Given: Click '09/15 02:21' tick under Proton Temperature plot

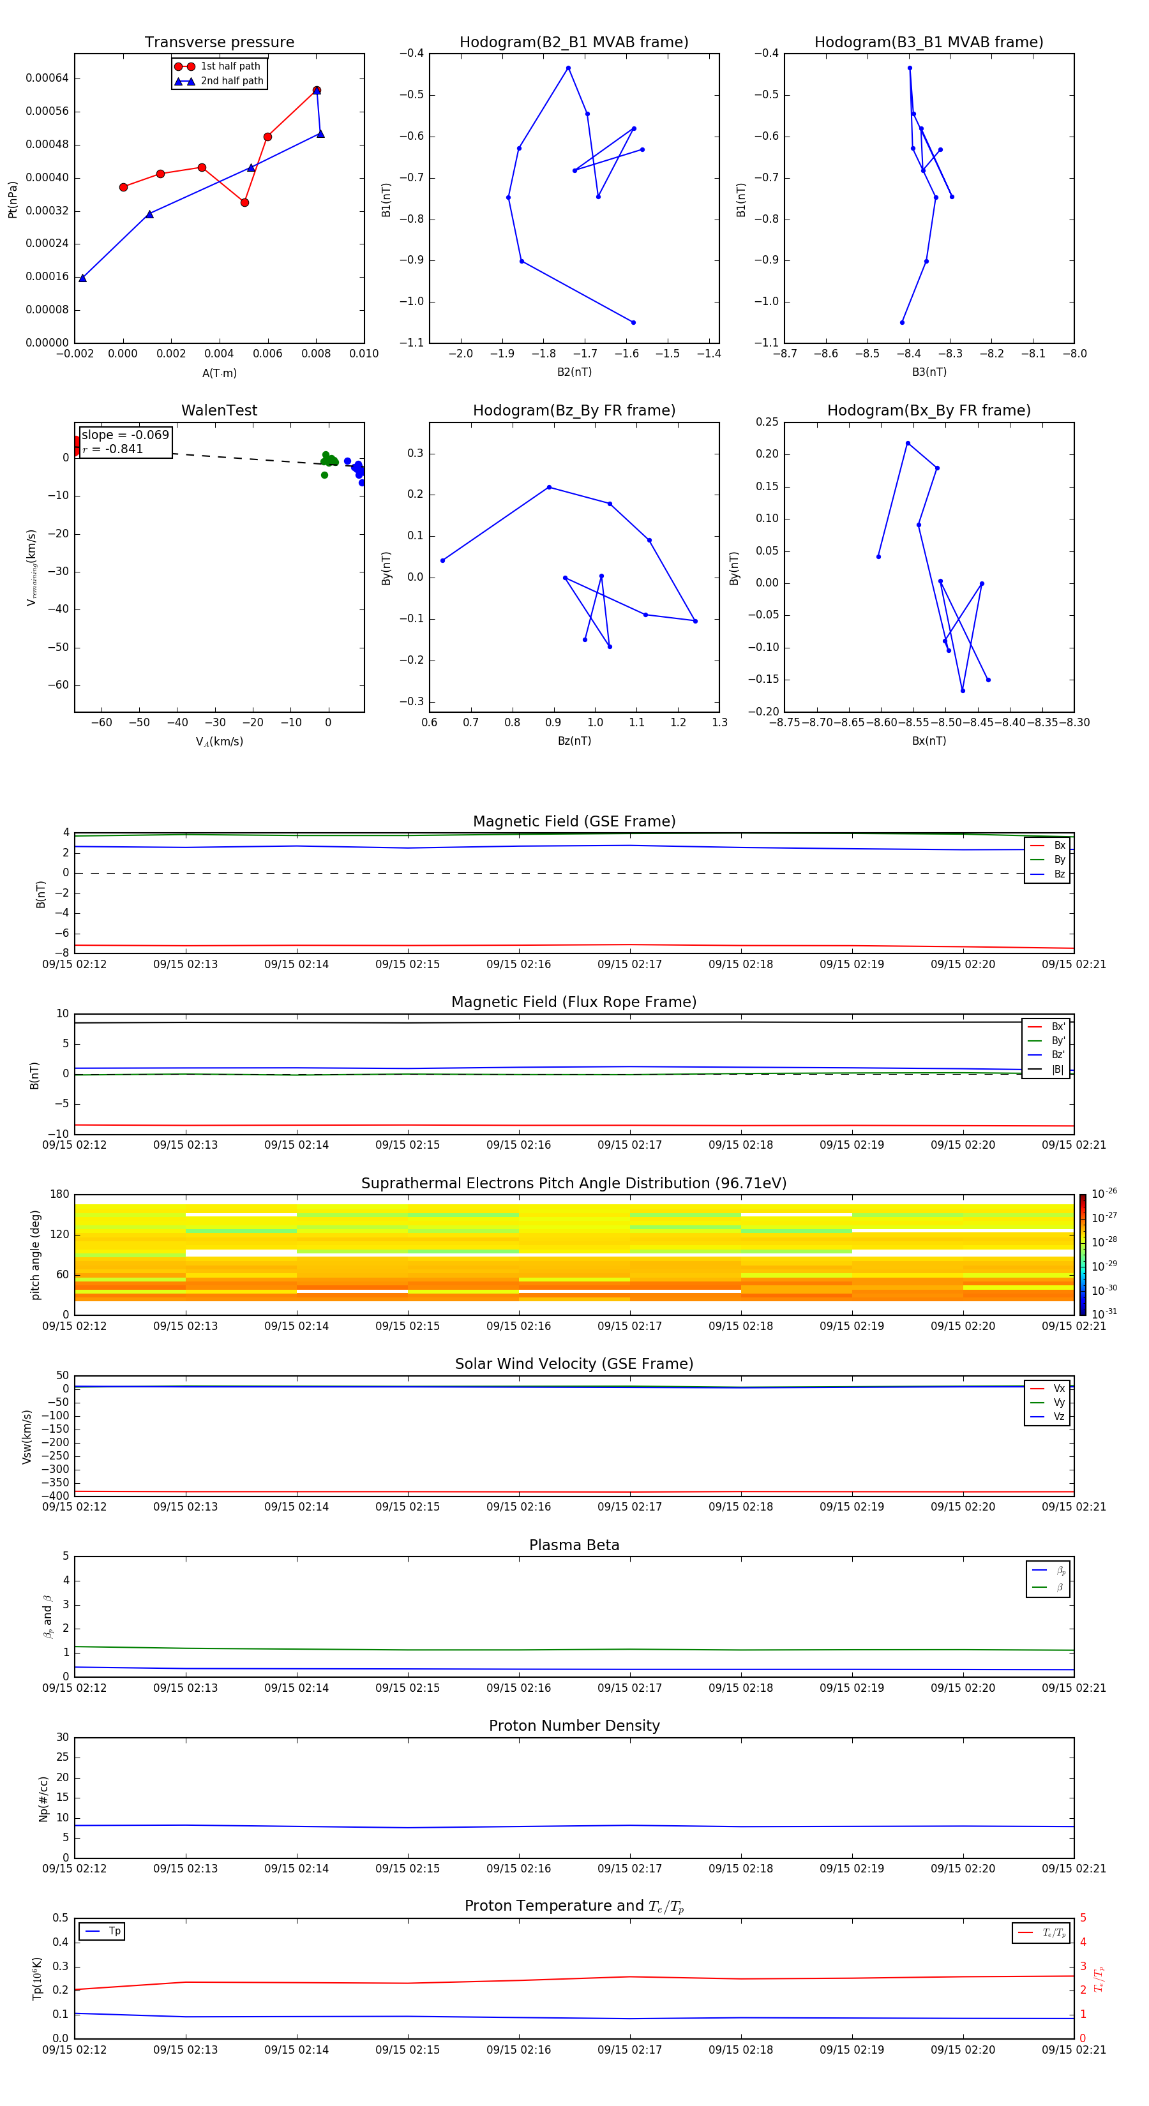Looking at the screenshot, I should click(x=1074, y=2050).
